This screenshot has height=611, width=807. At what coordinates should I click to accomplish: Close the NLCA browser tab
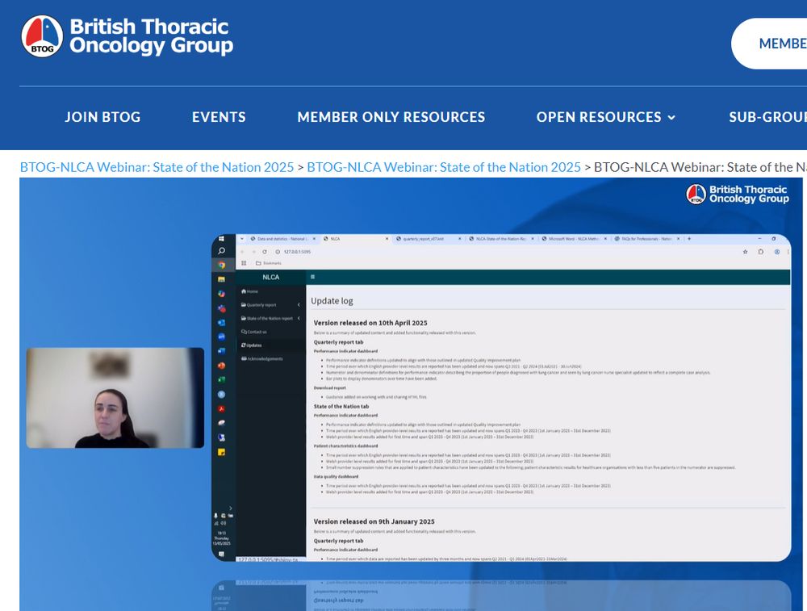click(x=387, y=239)
